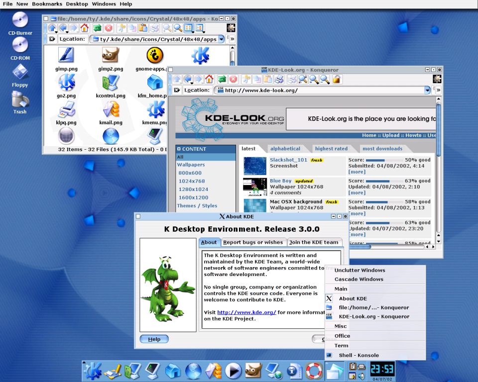Click the digital clock on the panel
This screenshot has height=382, width=478.
[382, 369]
